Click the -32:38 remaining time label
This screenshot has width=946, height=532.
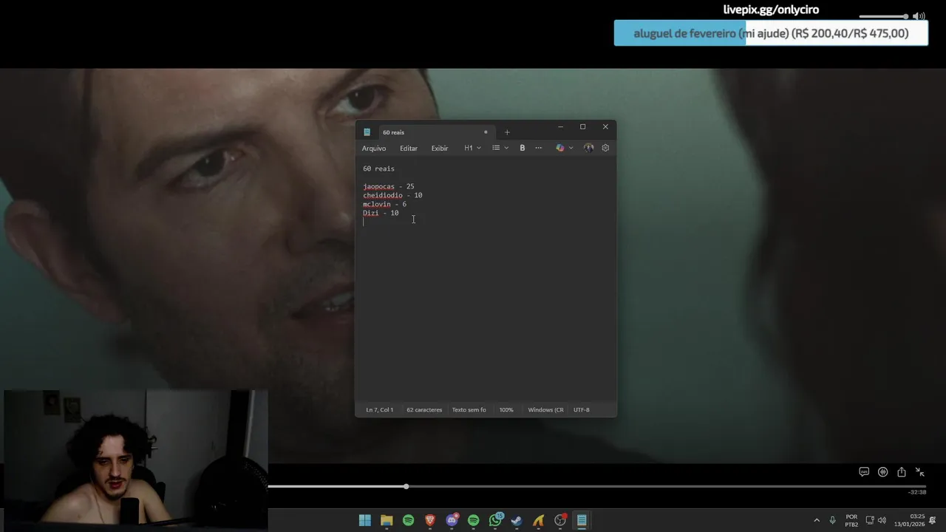point(917,492)
